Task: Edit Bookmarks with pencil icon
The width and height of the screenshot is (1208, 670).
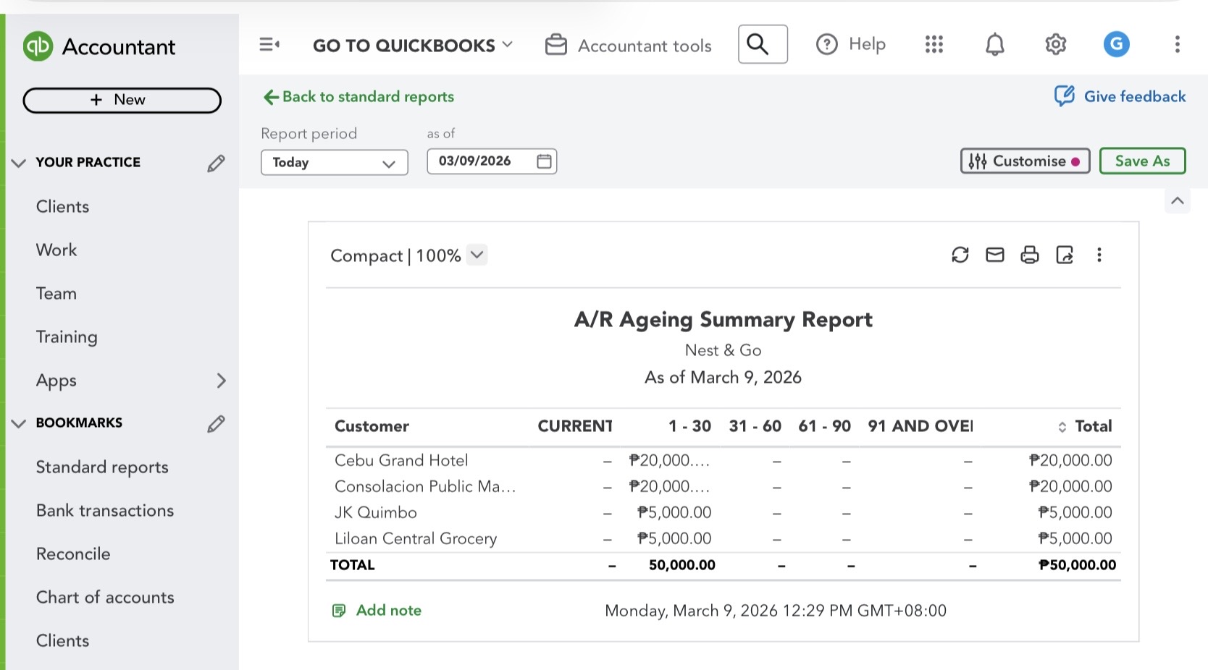Action: pyautogui.click(x=216, y=423)
